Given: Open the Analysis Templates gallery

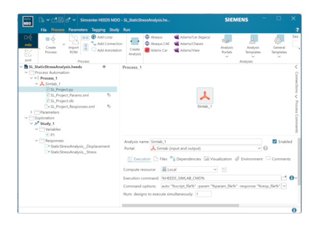Looking at the screenshot, I should coord(253,46).
